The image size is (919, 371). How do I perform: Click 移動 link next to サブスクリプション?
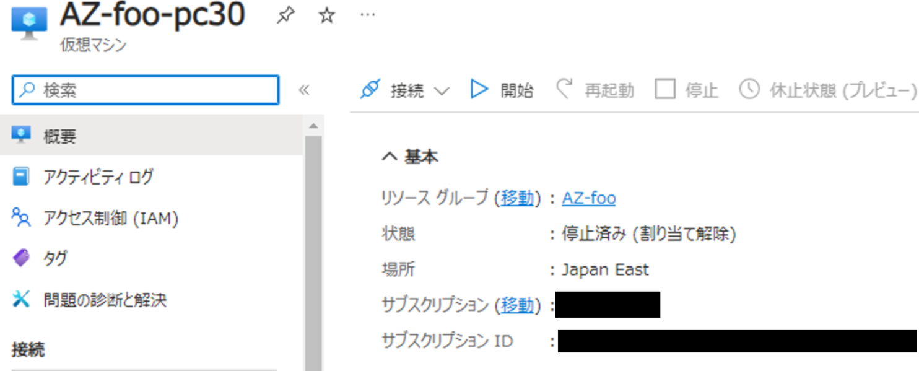[517, 305]
